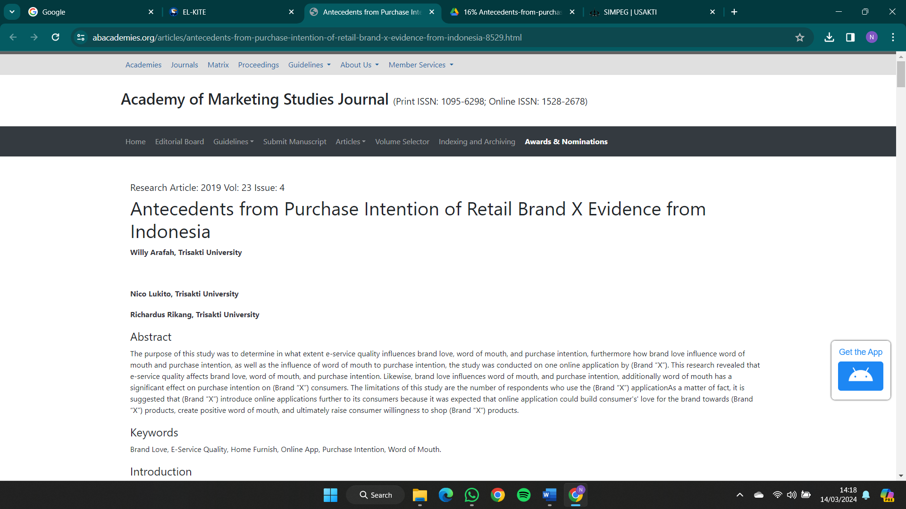Viewport: 906px width, 509px height.
Task: Open the Articles dropdown in journal navbar
Action: (350, 141)
